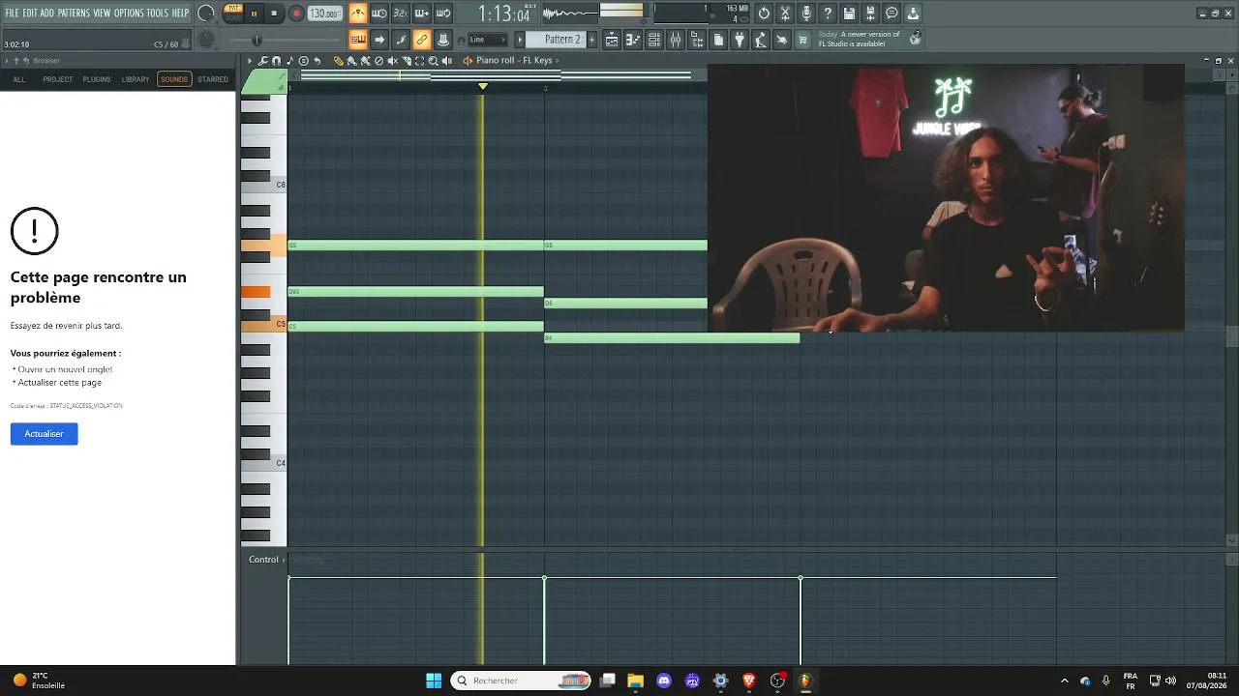Toggle wait for input to start
Screen dimensions: 1239x696
click(x=379, y=14)
